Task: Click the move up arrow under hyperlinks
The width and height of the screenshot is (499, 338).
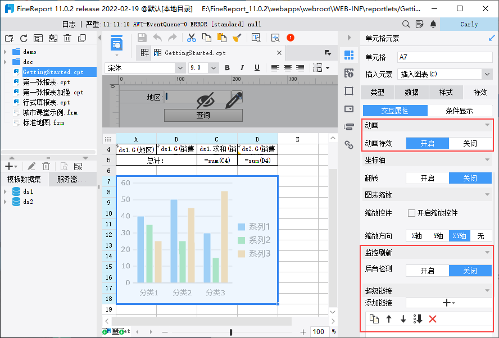Action: [x=388, y=319]
